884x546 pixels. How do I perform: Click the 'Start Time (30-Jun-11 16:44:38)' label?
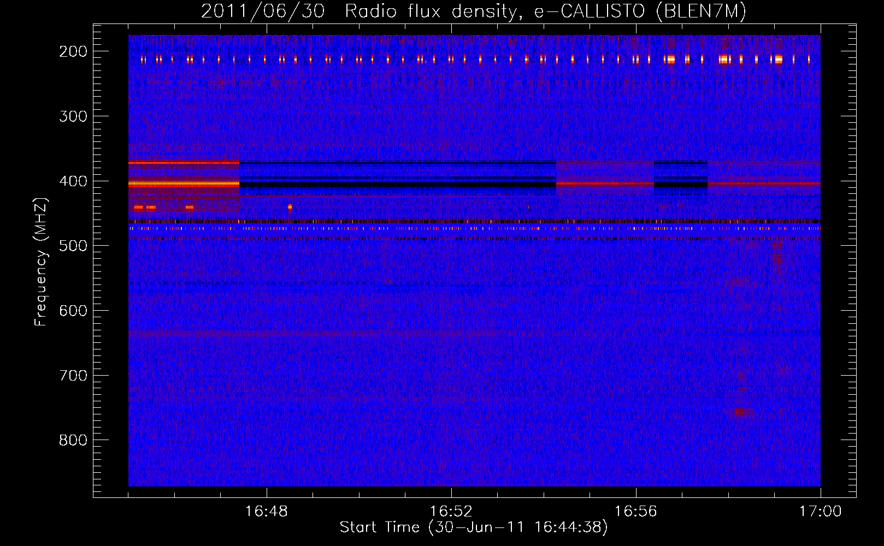474,527
